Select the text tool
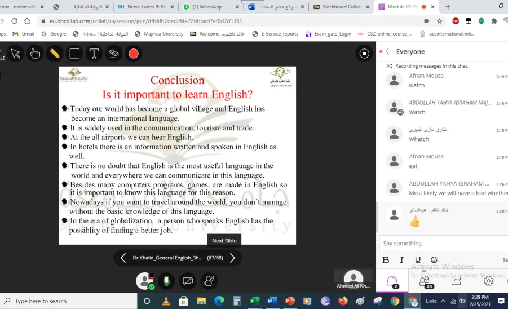Screen dimensions: 508x309 (x=94, y=54)
